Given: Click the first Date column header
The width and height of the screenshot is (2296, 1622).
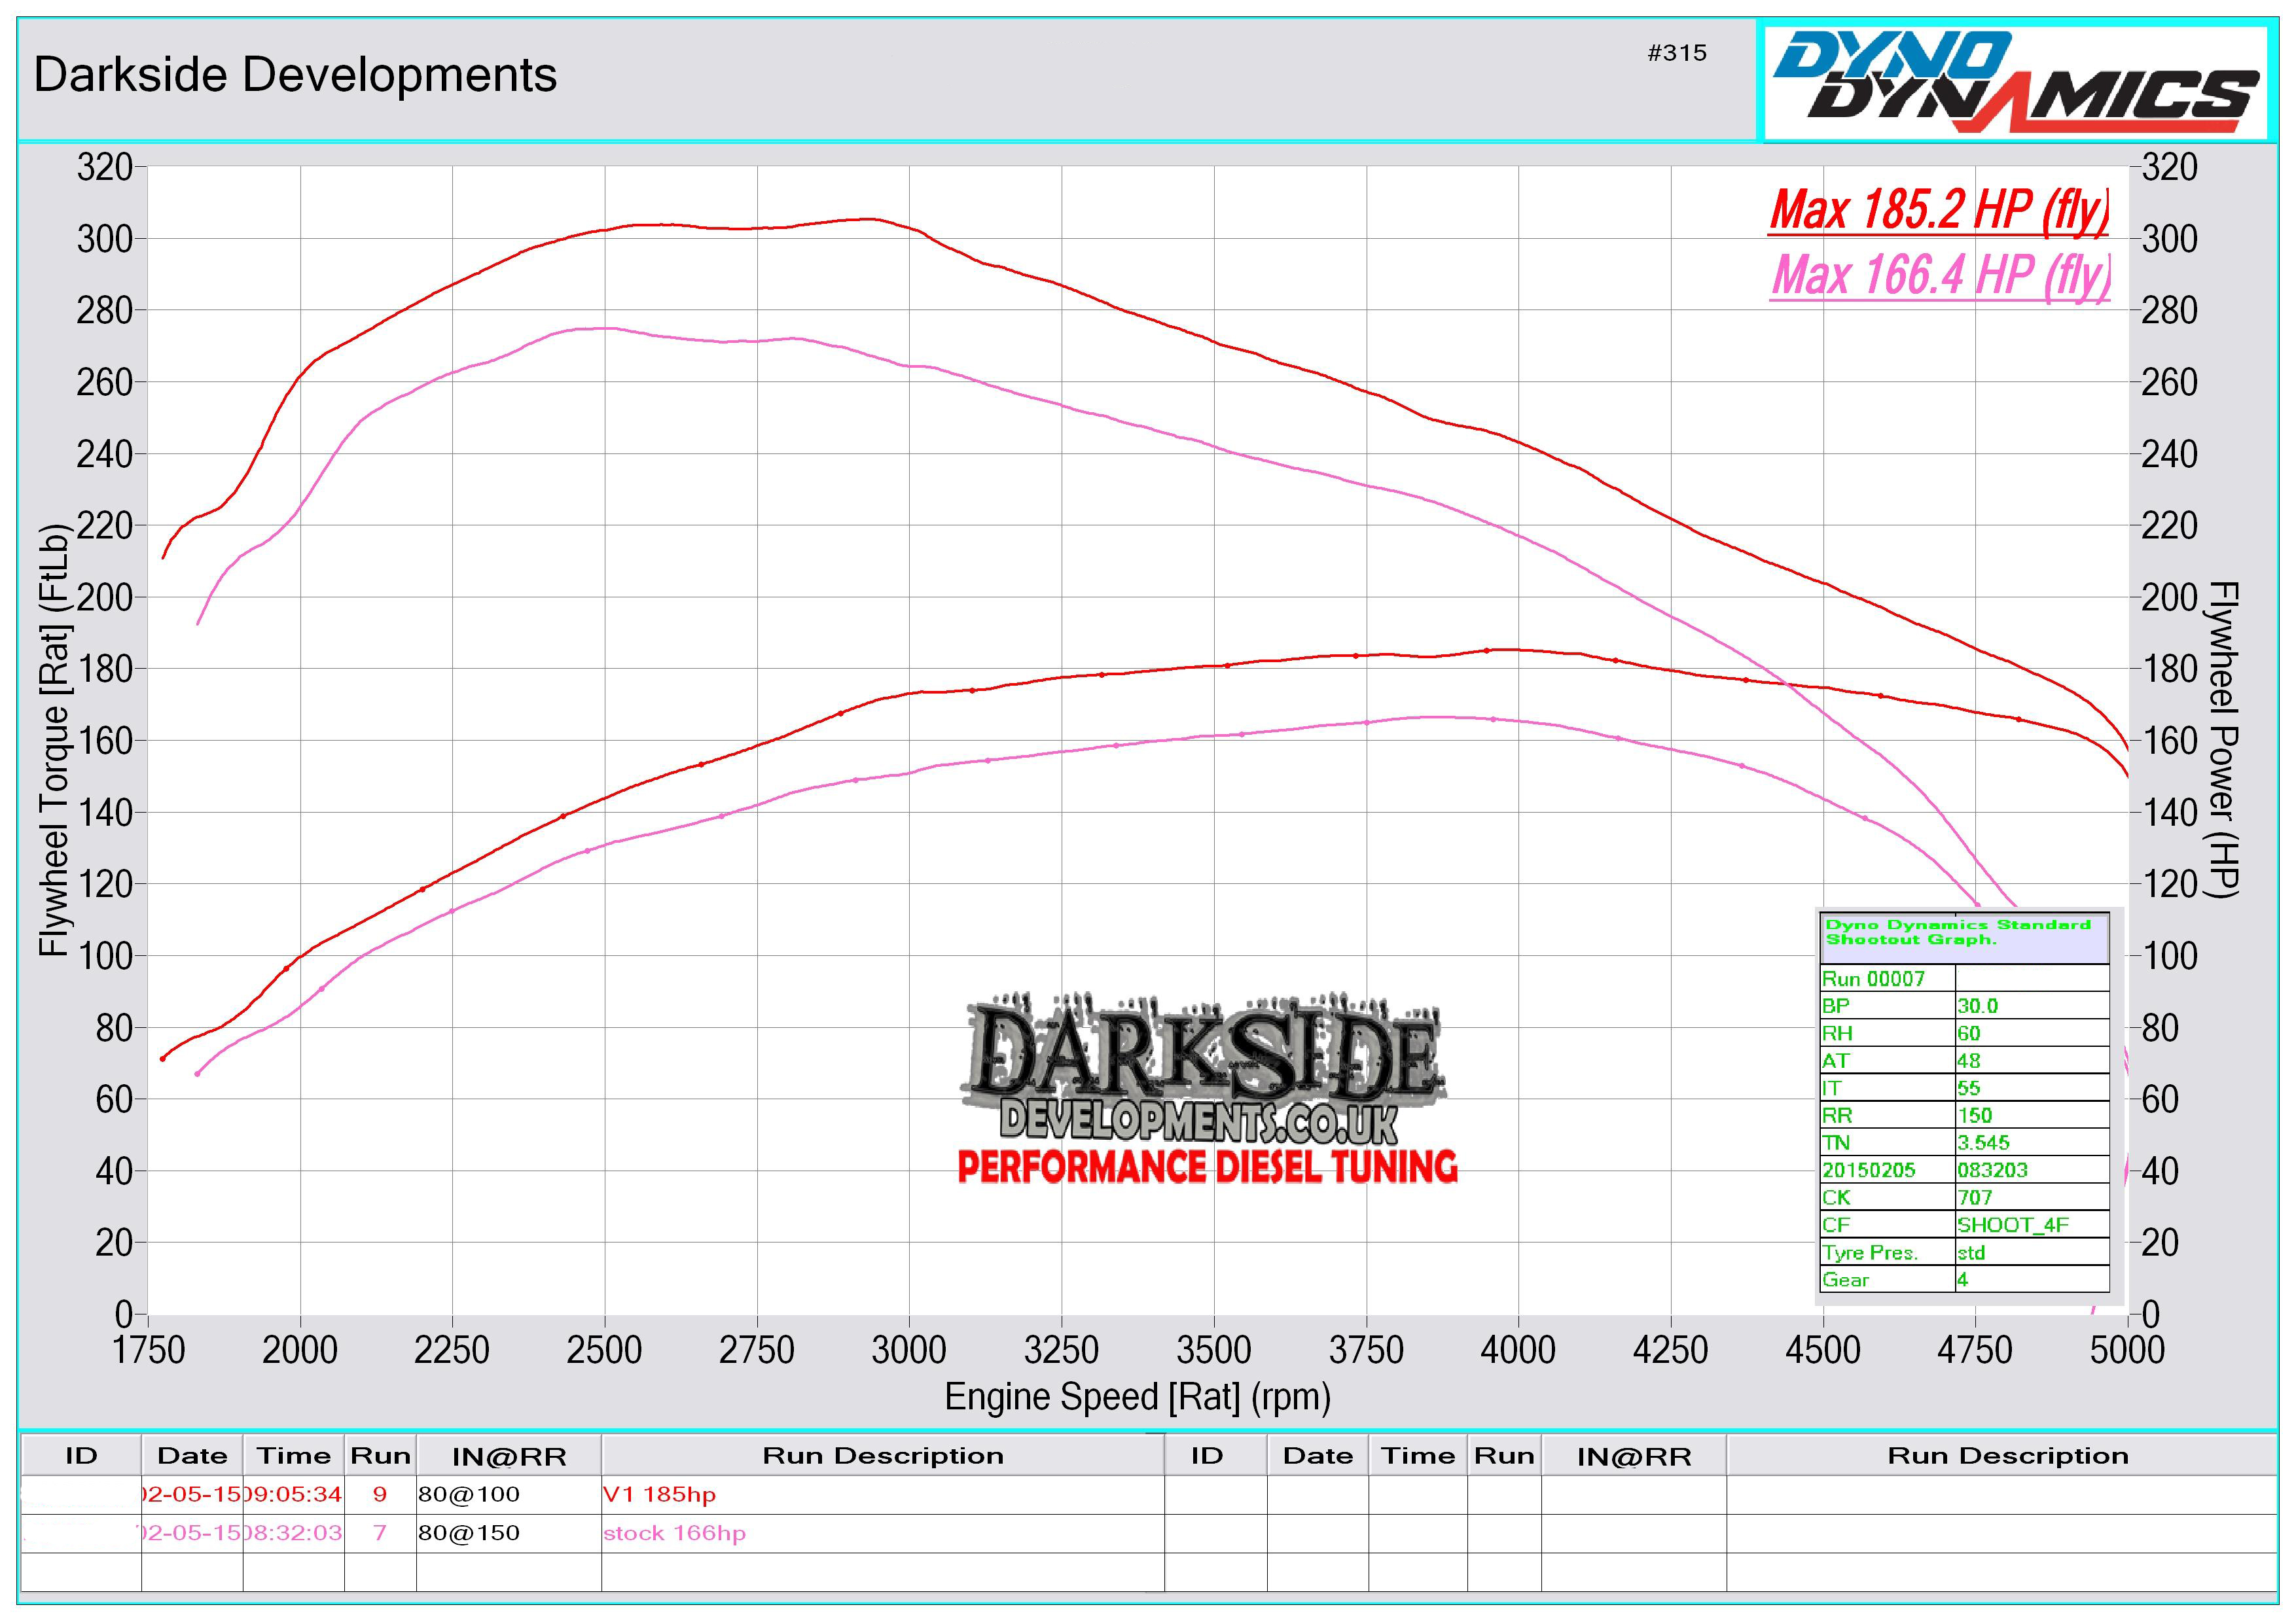Looking at the screenshot, I should pyautogui.click(x=192, y=1456).
